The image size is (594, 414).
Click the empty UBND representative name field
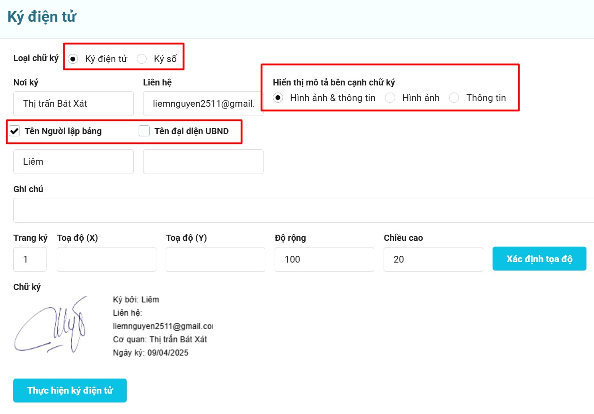coord(203,162)
